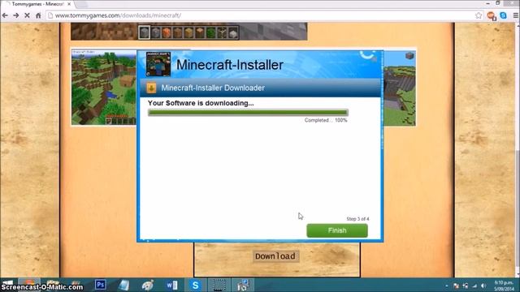Click the 'Minecraft-Installer' title text
Screen dimensions: 520x292
click(229, 65)
